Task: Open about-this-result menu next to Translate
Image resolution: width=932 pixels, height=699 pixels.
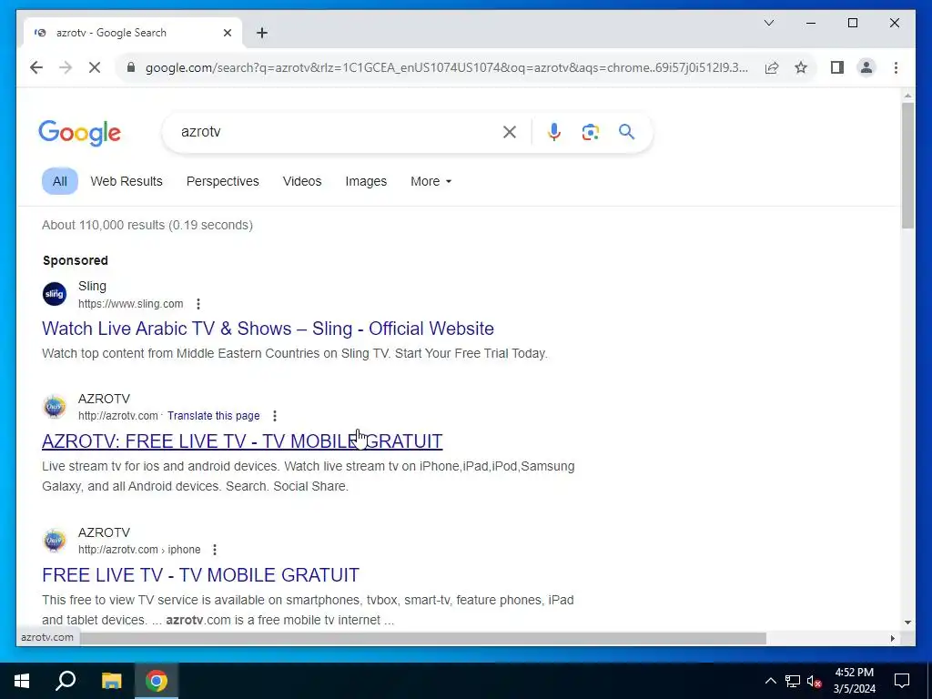Action: coord(275,416)
